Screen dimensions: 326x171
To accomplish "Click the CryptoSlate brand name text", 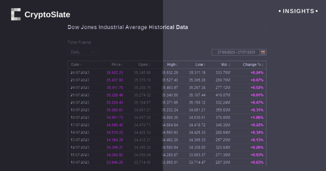I will [47, 15].
